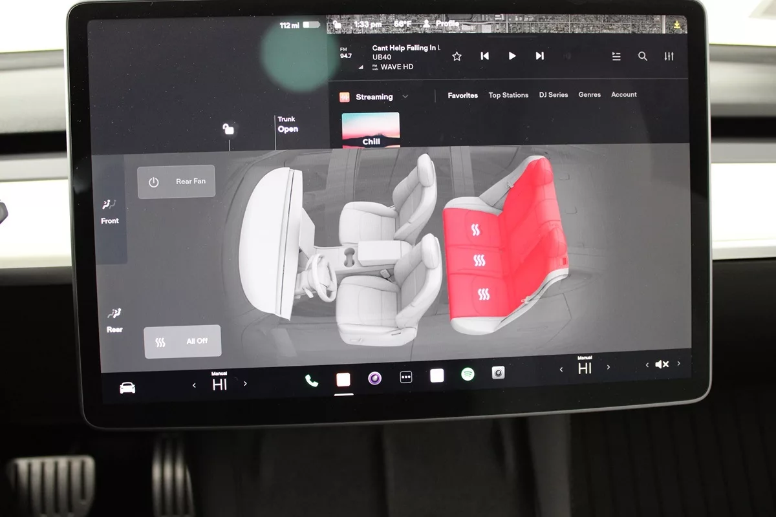Toggle the rear center seat heater

click(479, 261)
